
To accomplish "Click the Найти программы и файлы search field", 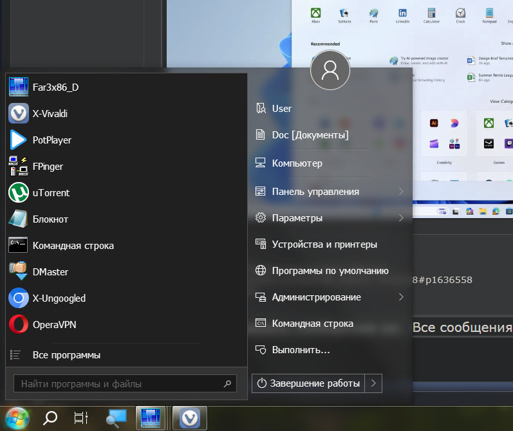I will [125, 383].
